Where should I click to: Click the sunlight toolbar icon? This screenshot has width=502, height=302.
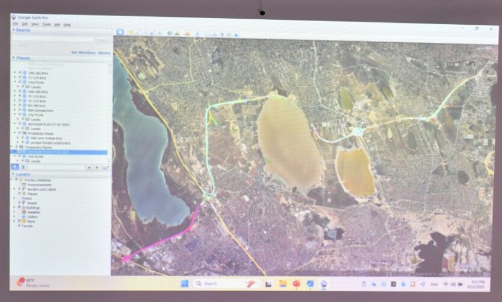(x=178, y=33)
